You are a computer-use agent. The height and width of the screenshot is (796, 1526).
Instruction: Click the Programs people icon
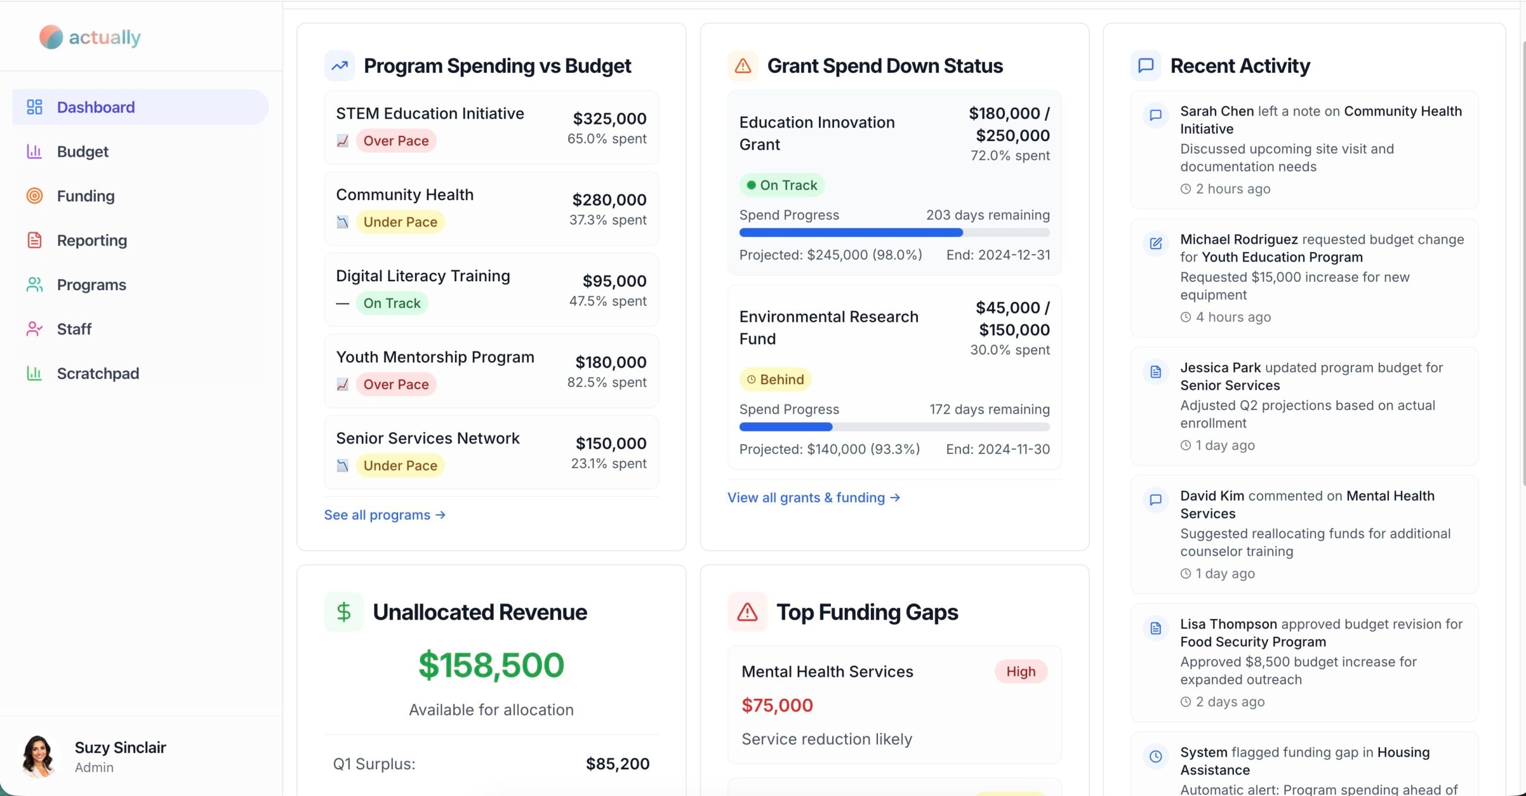[35, 285]
